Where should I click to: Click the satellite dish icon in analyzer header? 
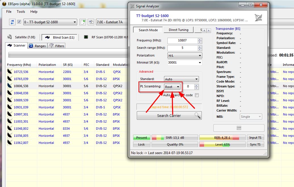tap(258, 18)
